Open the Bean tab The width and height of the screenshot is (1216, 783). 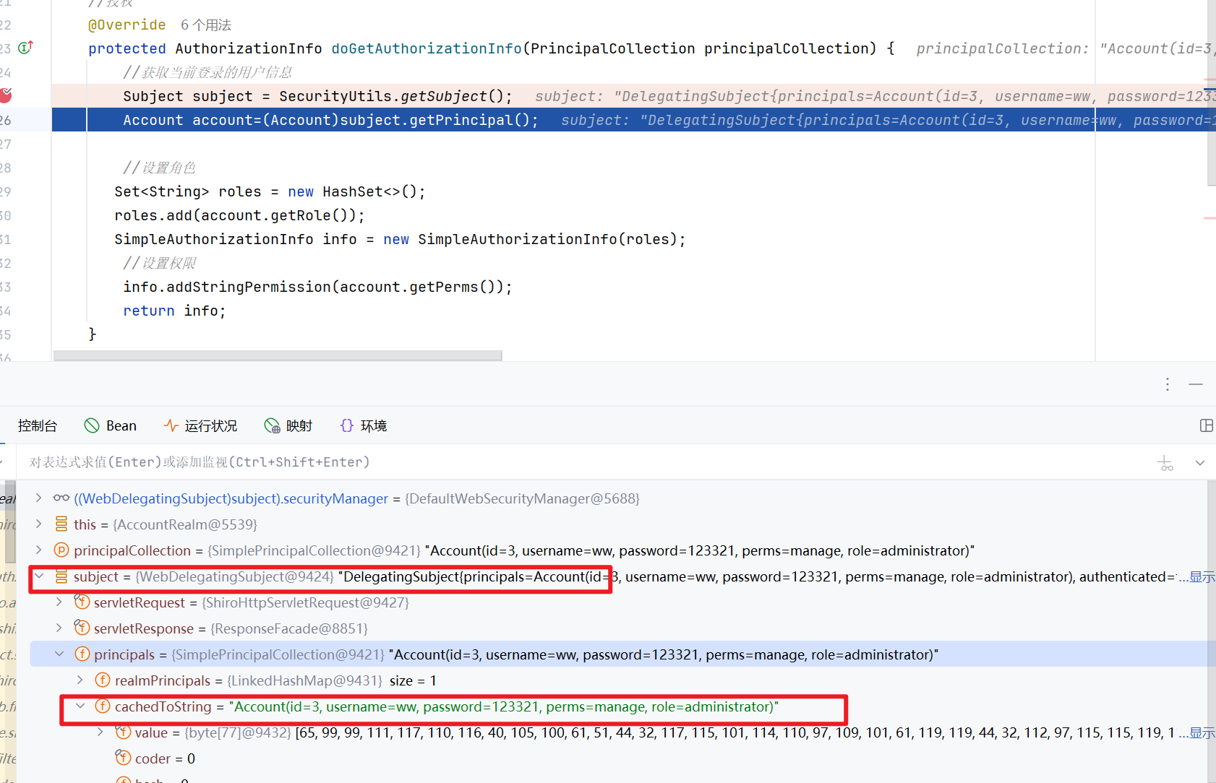pyautogui.click(x=111, y=425)
